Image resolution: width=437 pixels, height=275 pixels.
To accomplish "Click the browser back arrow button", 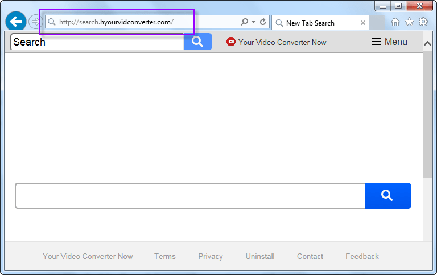I will tap(16, 22).
